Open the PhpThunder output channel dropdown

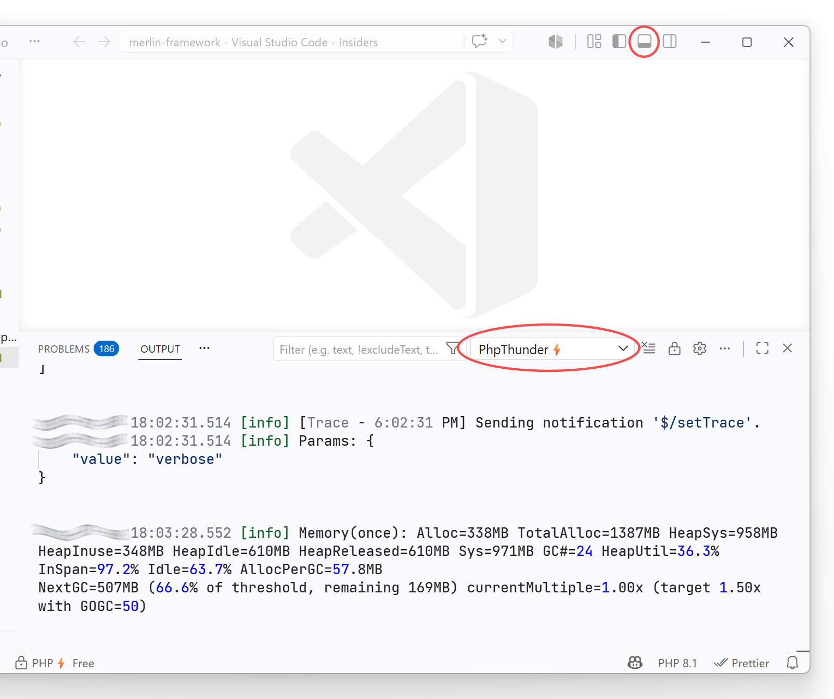pyautogui.click(x=553, y=349)
